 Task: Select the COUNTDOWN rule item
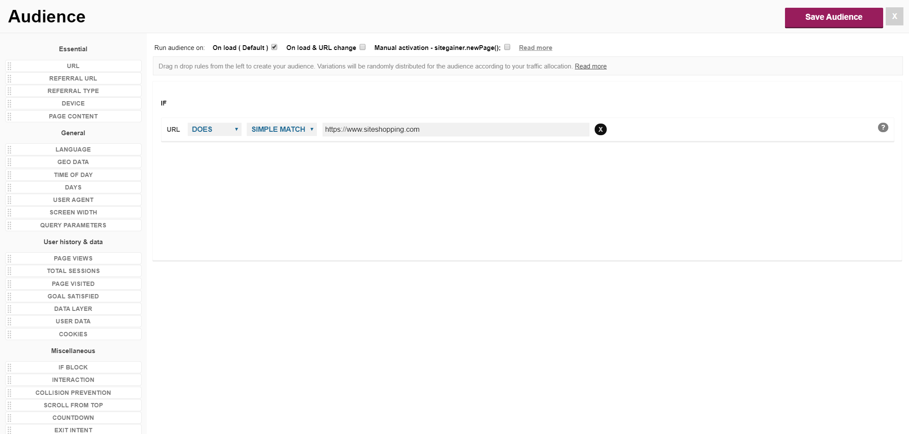point(73,418)
